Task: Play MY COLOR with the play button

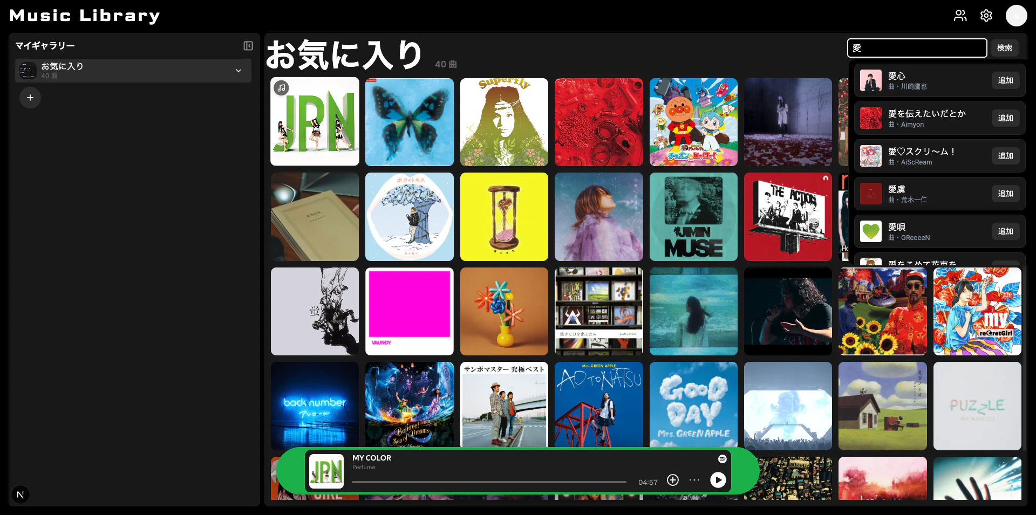Action: (718, 480)
